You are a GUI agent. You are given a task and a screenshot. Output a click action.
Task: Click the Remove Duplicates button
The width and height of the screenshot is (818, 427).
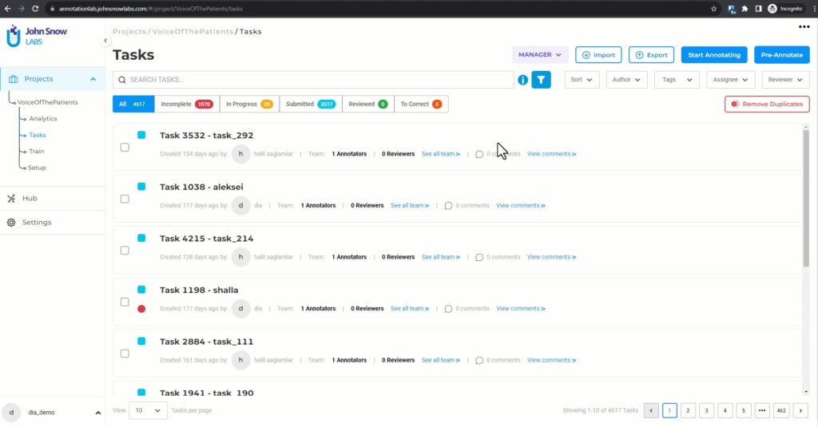767,104
